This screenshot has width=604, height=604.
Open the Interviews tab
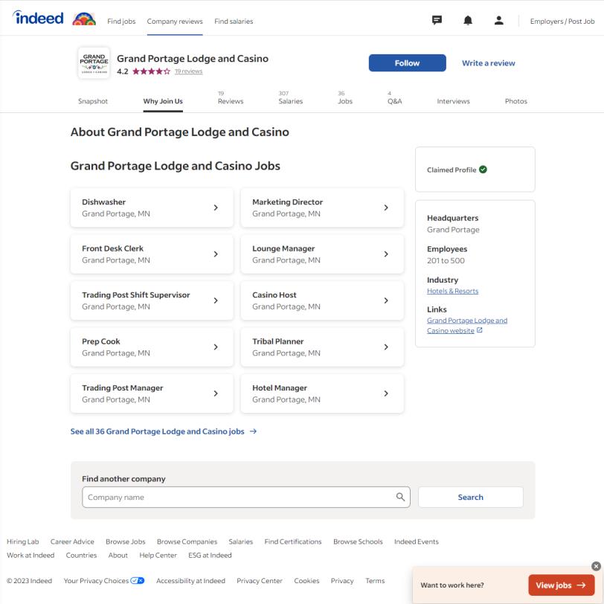453,101
